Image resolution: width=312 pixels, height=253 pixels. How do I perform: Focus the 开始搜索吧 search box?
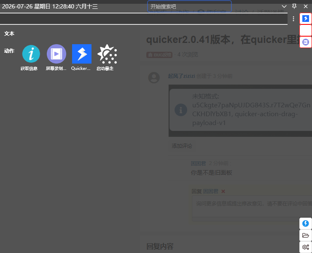click(x=189, y=6)
